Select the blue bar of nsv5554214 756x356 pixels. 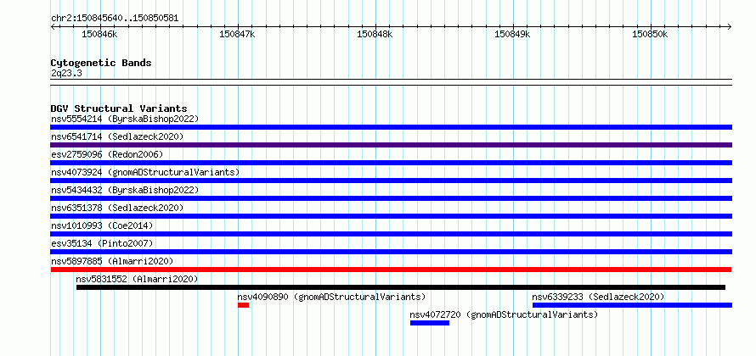[391, 127]
